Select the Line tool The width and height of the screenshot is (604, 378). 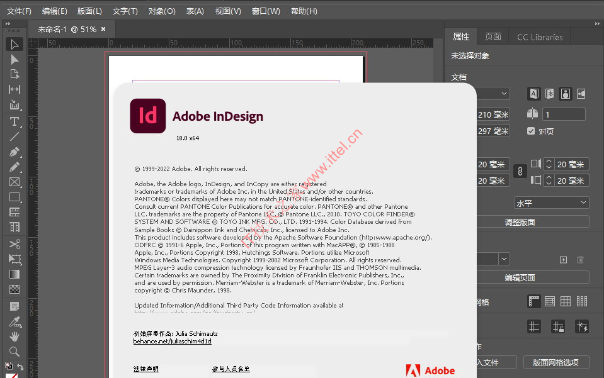14,136
